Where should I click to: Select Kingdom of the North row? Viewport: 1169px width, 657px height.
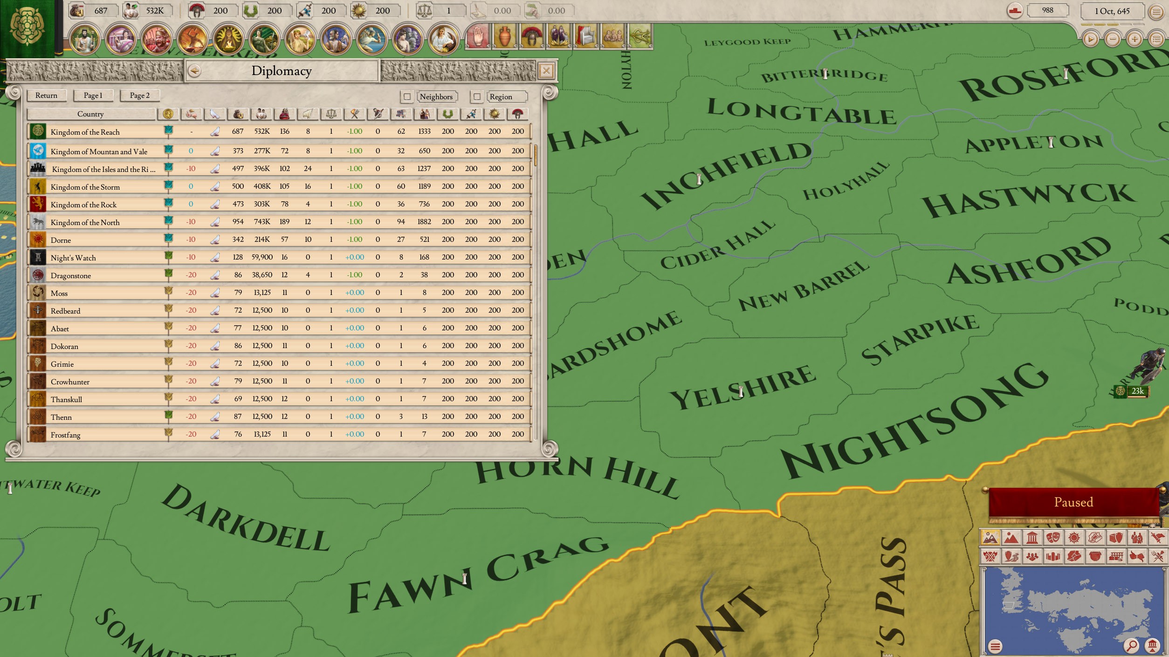point(85,222)
